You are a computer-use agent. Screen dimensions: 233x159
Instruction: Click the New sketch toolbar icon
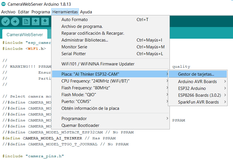[26, 21]
